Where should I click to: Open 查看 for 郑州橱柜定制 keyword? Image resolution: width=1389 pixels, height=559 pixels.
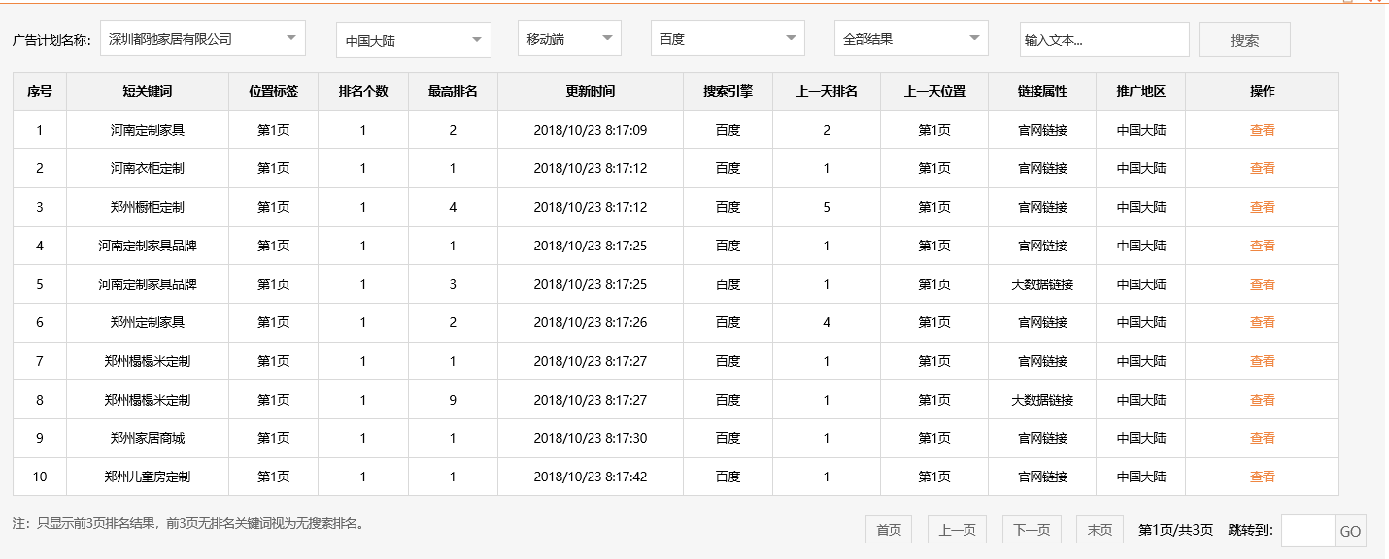[1263, 206]
